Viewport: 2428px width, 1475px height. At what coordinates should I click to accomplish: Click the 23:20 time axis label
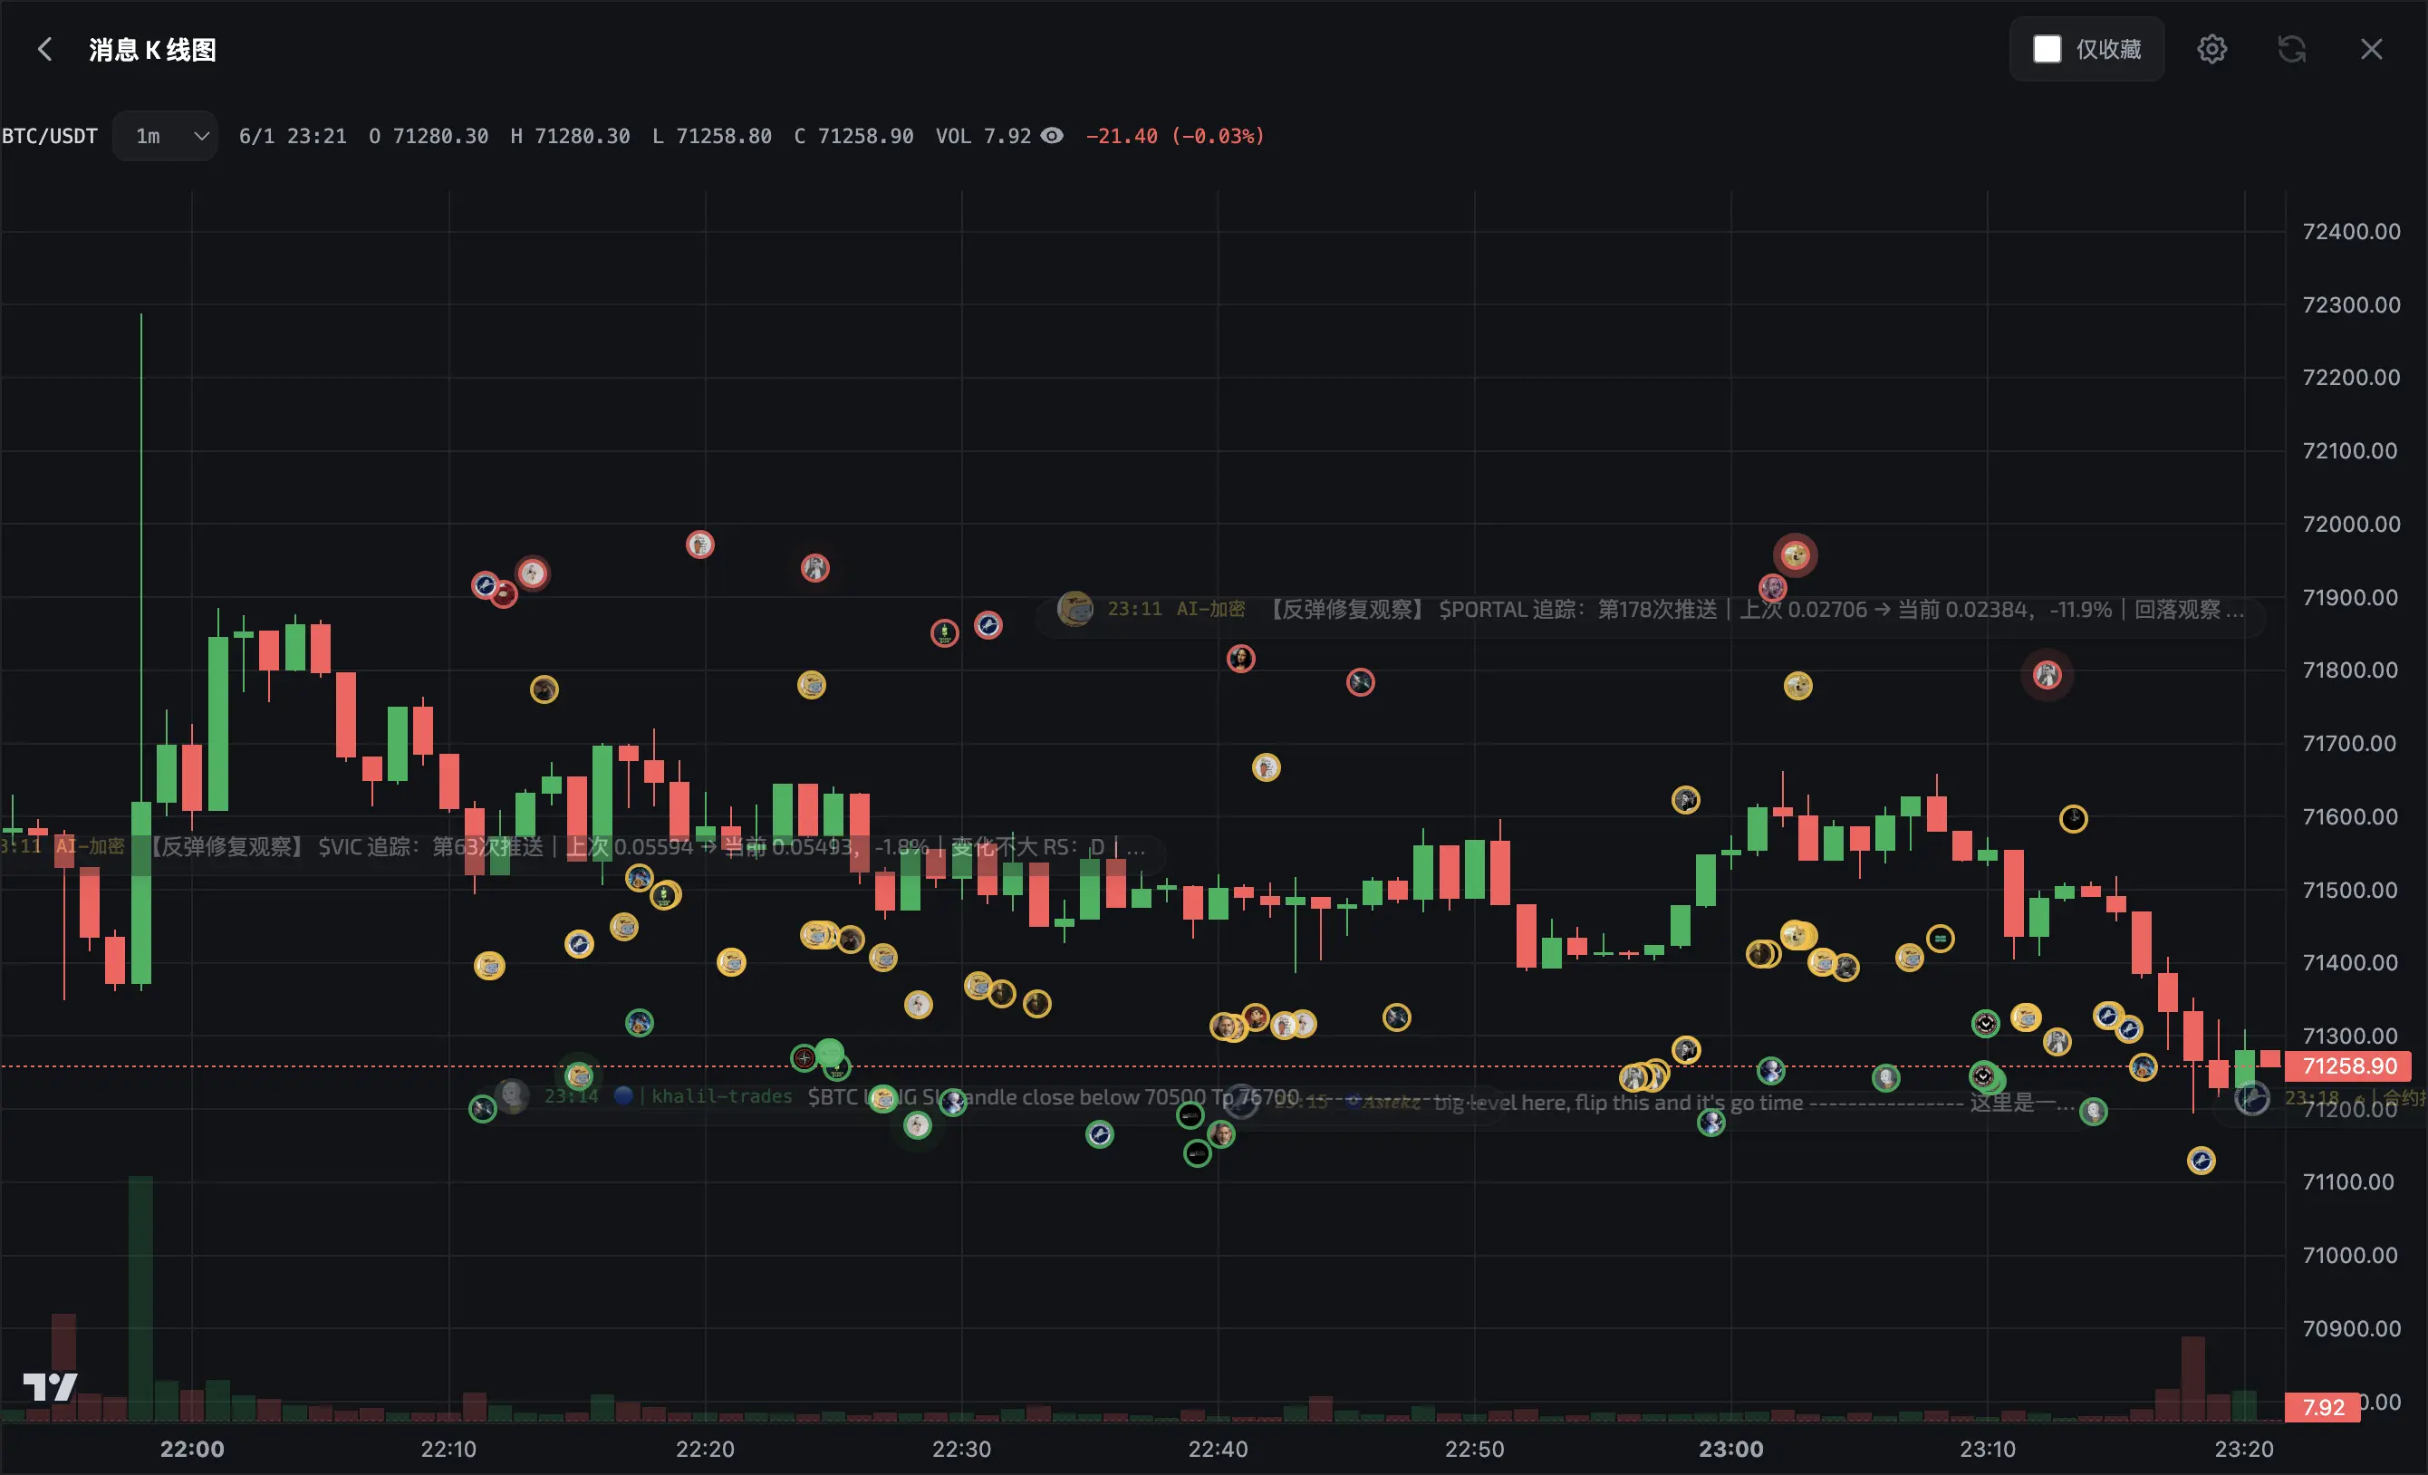2244,1449
